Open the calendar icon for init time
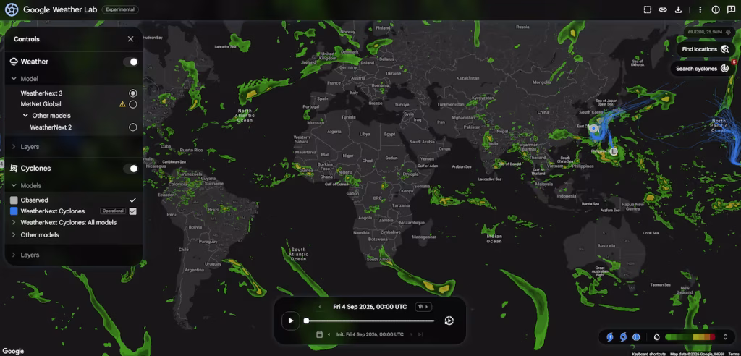The width and height of the screenshot is (741, 356). point(319,334)
